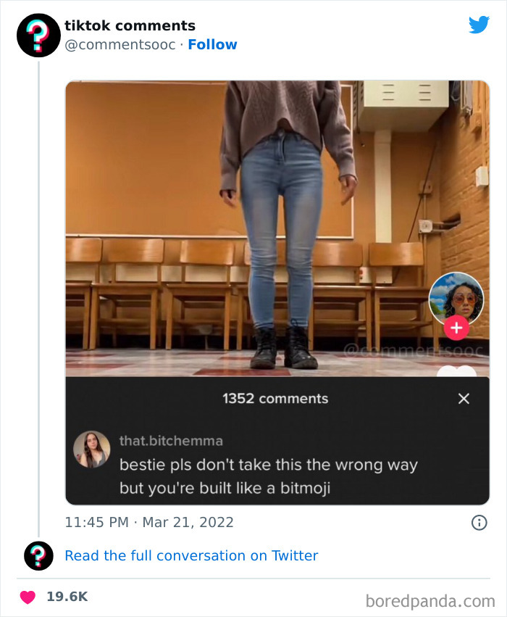This screenshot has height=617, width=507.
Task: Open the tiktok comments profile avatar
Action: pyautogui.click(x=38, y=35)
